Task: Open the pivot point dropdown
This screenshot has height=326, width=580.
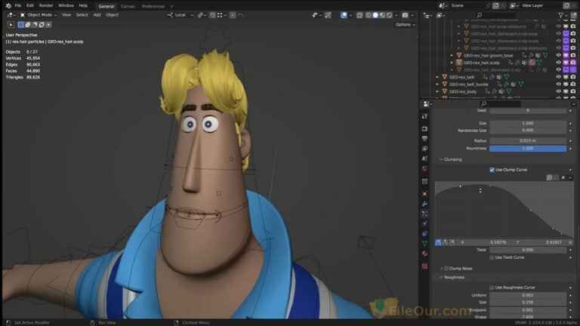Action: tap(202, 15)
